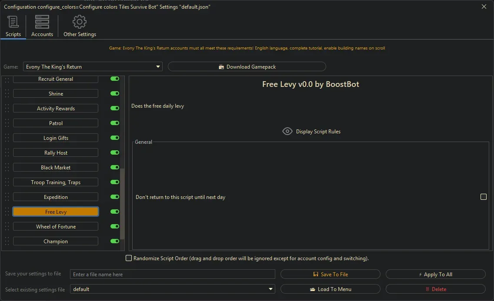Switch to the Accounts section
Screen dimensions: 494x301
[42, 21]
